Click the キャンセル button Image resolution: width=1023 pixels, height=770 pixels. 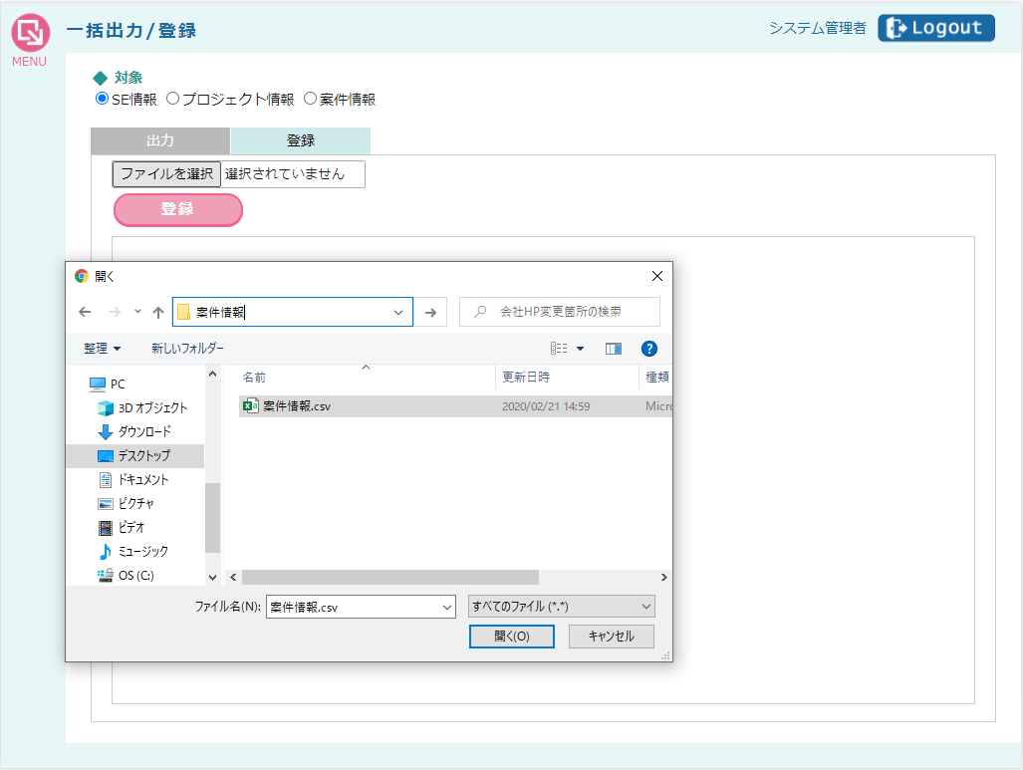coord(611,637)
